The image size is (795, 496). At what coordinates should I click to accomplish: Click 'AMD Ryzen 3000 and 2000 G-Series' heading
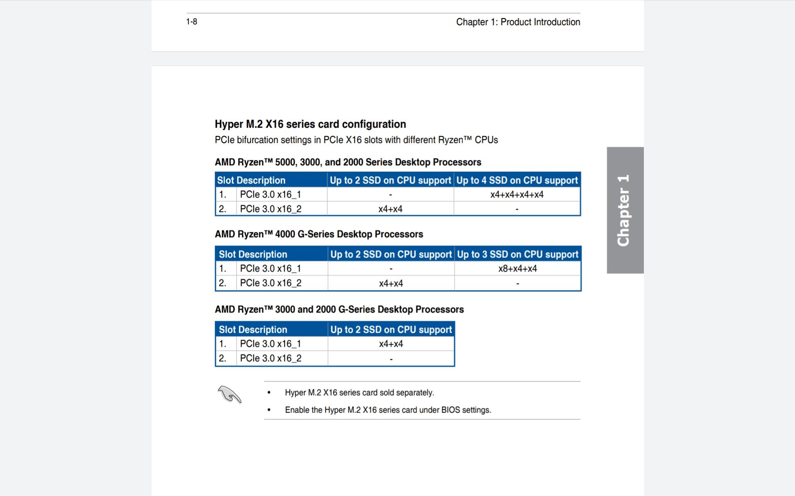[x=339, y=309]
